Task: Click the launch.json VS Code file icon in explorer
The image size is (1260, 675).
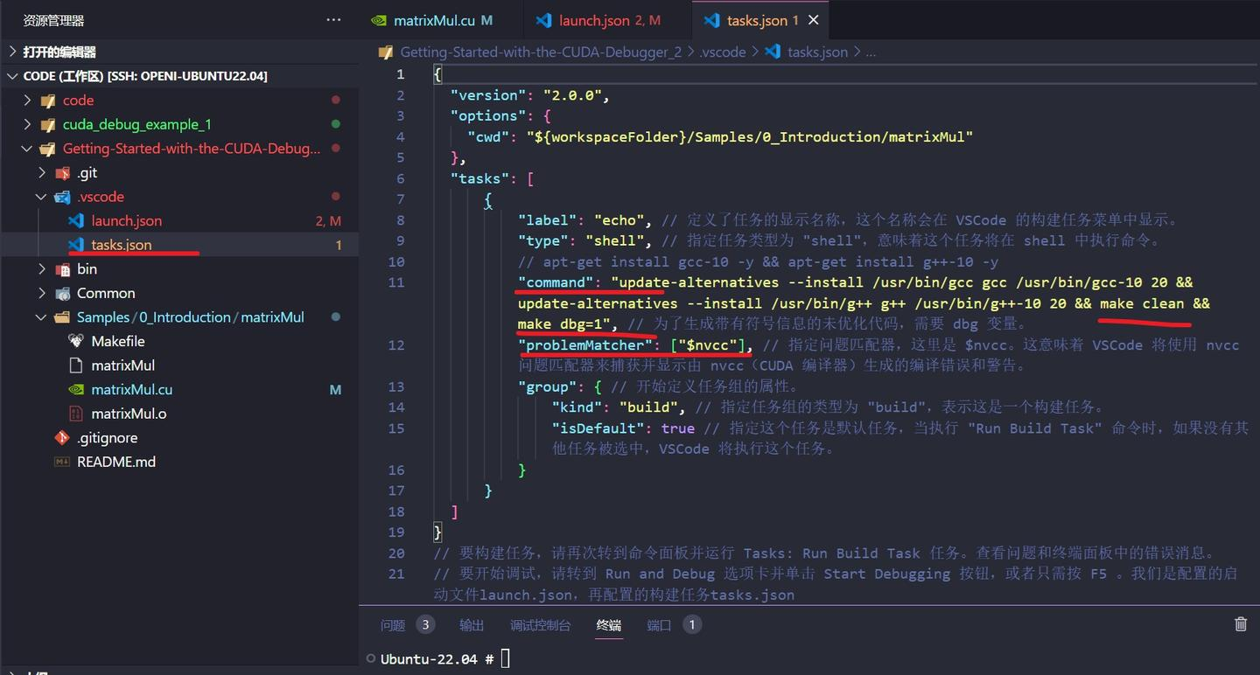Action: [x=76, y=221]
